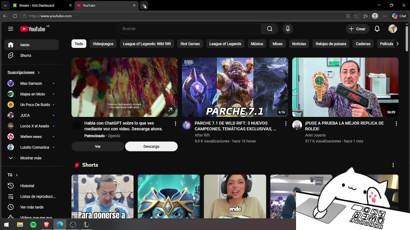Open Shorts in the sidebar
The width and height of the screenshot is (410, 230).
coord(31,56)
